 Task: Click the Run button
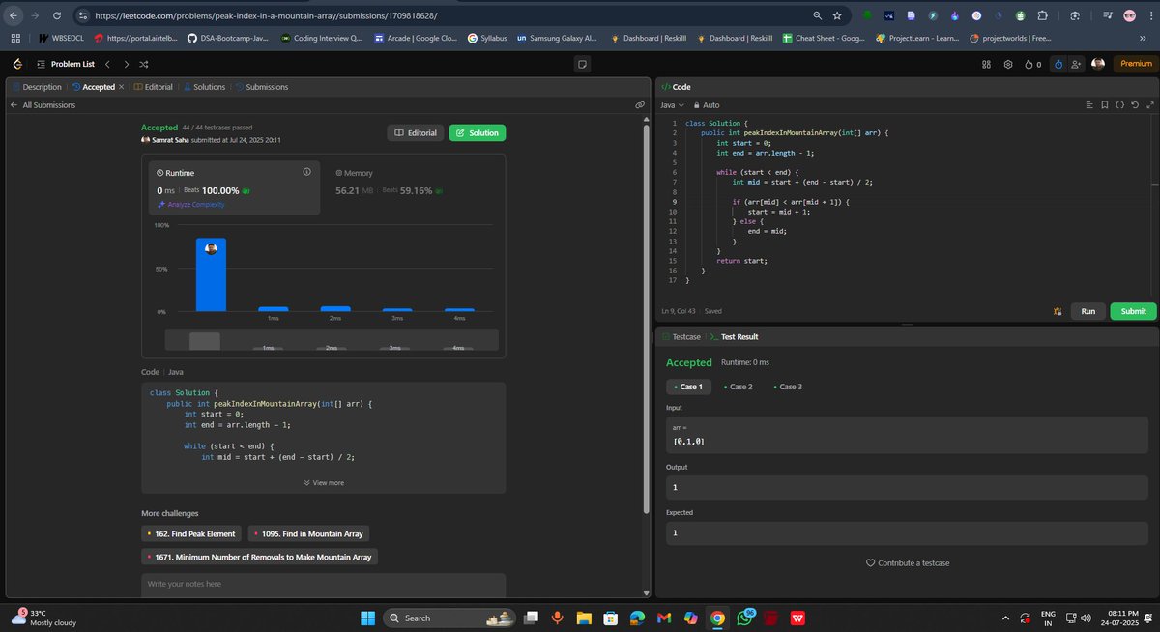point(1087,311)
